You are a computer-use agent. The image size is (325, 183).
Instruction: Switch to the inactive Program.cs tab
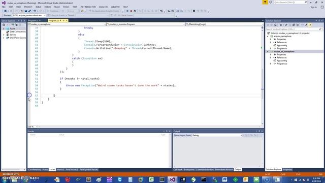(x=34, y=20)
